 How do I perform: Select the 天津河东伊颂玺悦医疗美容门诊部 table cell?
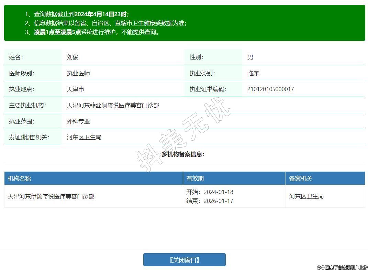click(x=51, y=196)
